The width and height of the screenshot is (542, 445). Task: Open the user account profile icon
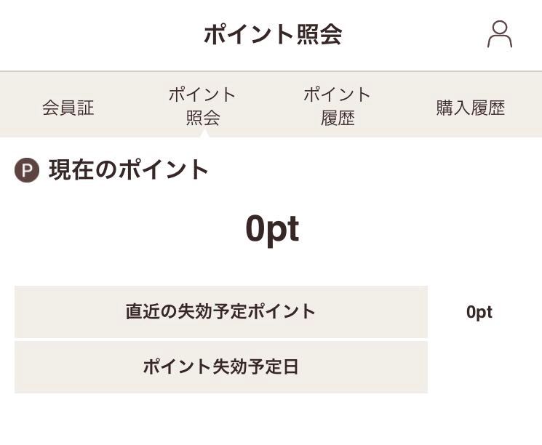[500, 34]
